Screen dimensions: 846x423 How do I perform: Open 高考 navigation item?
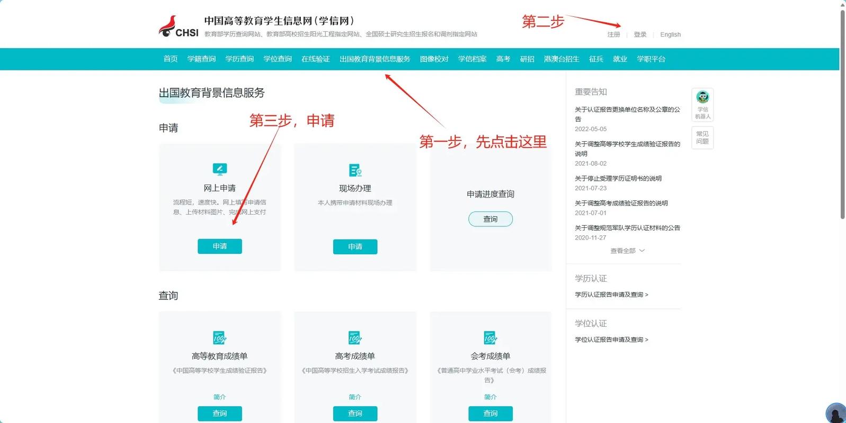click(503, 59)
